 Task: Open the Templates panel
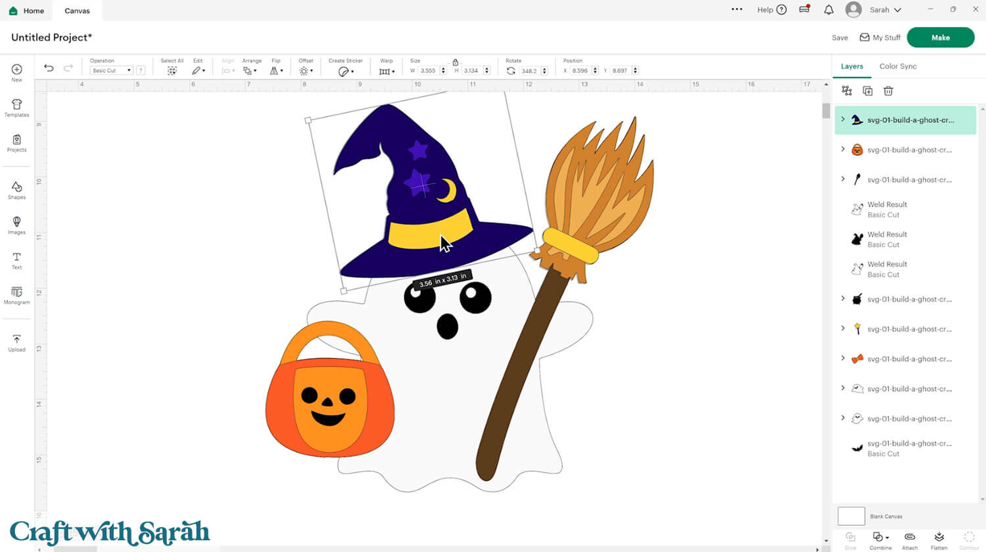point(16,108)
